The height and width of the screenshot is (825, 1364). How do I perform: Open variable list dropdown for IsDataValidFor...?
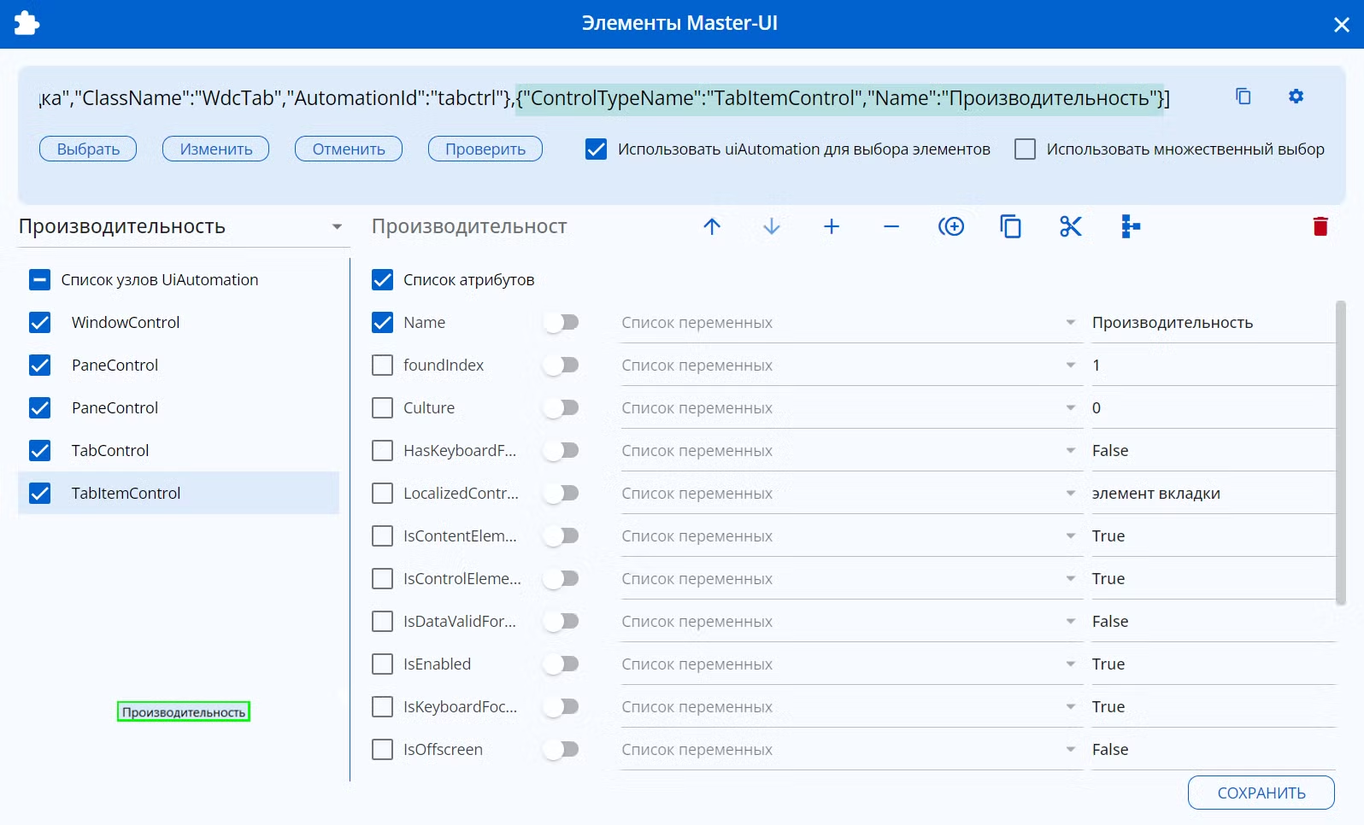tap(851, 622)
